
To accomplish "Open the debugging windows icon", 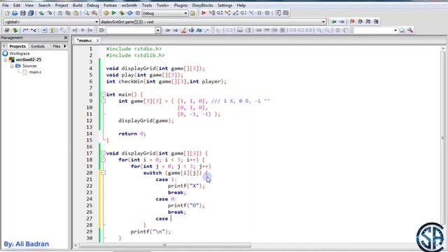I will point(278,13).
